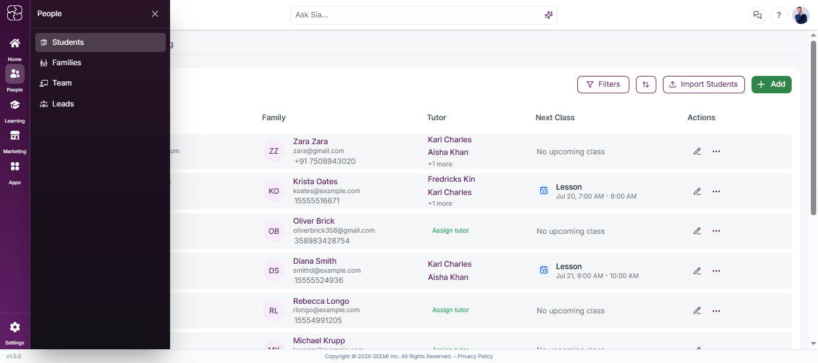
Task: Open the Learning sidebar section
Action: (14, 110)
